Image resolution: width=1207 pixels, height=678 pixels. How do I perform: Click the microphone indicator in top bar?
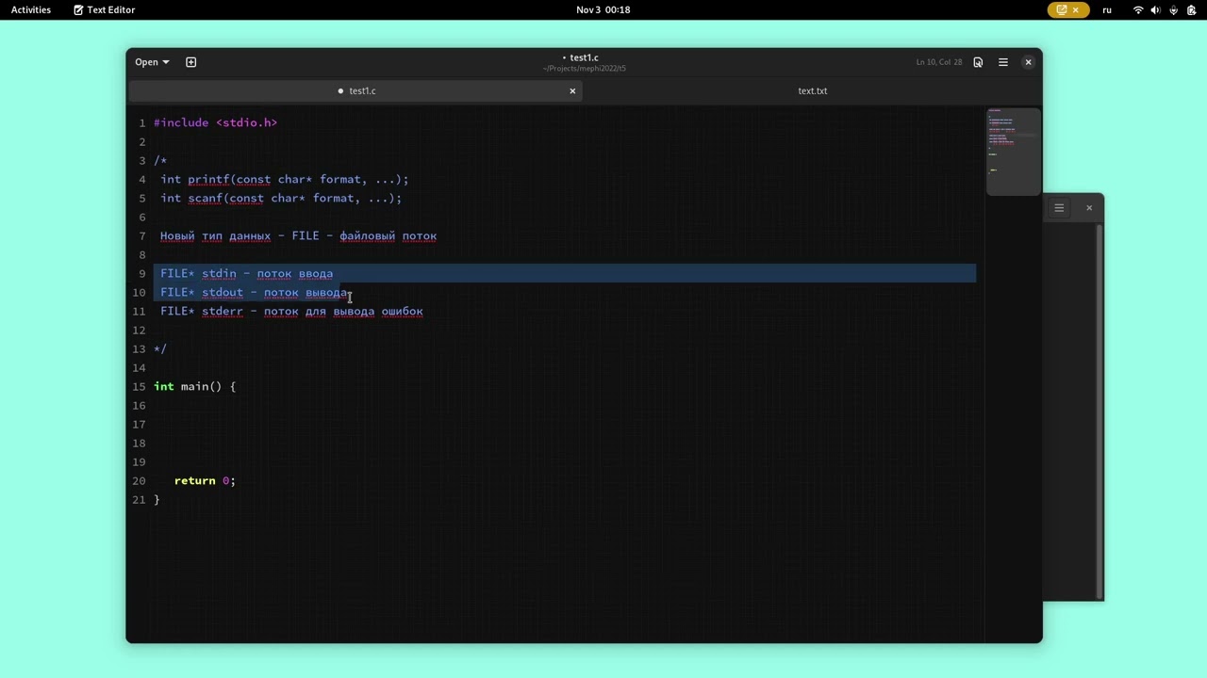point(1173,9)
